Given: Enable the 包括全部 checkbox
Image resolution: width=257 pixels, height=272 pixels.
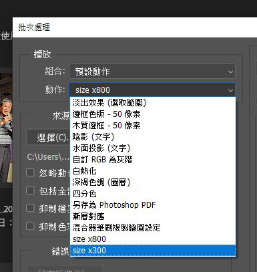Looking at the screenshot, I should (30, 190).
